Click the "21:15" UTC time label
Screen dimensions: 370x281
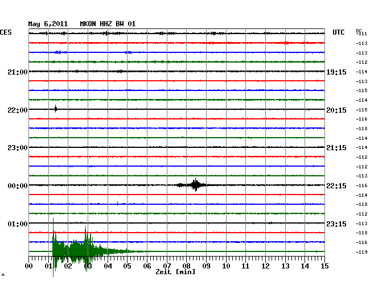coord(336,148)
